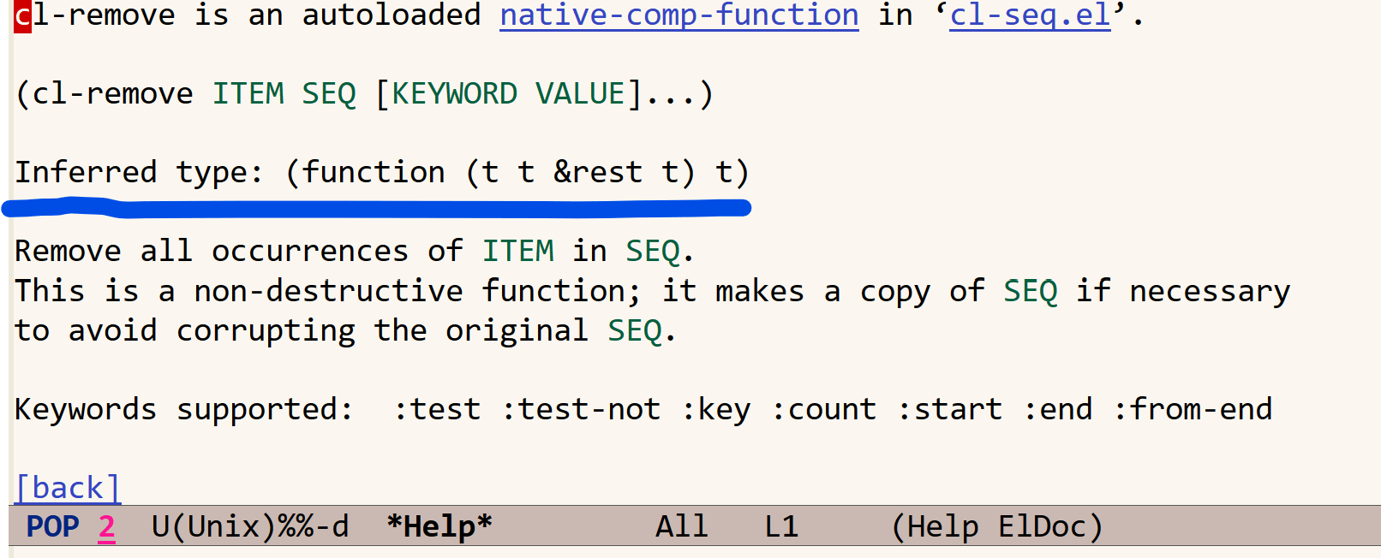Viewport: 1381px width, 558px height.
Task: Click the All buffer position indicator
Action: pyautogui.click(x=682, y=526)
